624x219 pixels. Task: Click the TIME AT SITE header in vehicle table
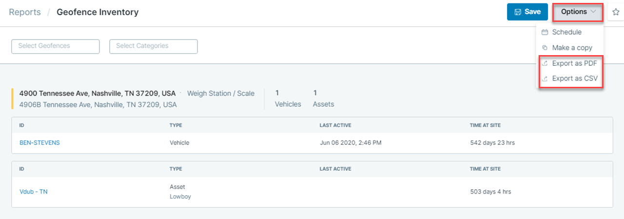[485, 125]
